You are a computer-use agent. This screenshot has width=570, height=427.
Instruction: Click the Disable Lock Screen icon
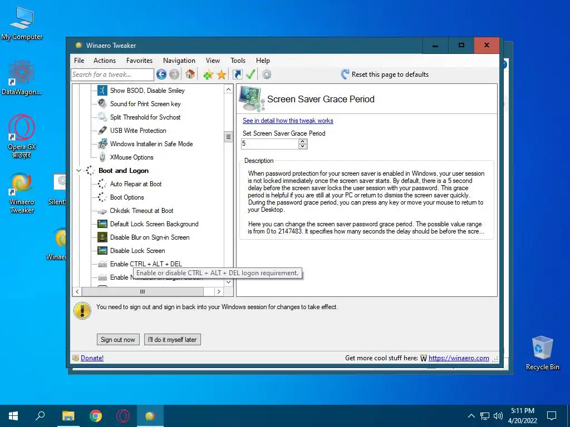tap(102, 251)
